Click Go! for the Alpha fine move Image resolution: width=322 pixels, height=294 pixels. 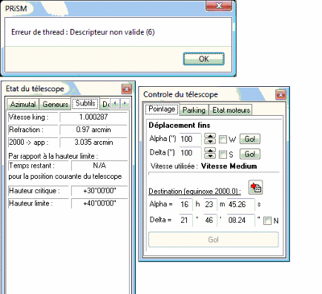(x=250, y=139)
